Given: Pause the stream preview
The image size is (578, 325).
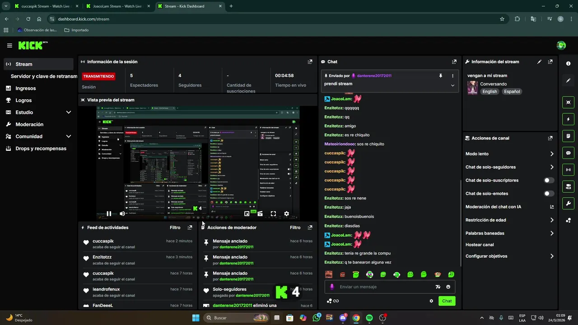Looking at the screenshot, I should tap(109, 214).
